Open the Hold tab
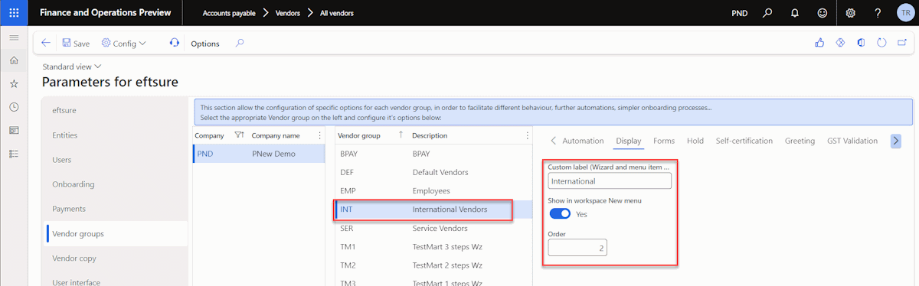The image size is (919, 286). click(x=695, y=141)
